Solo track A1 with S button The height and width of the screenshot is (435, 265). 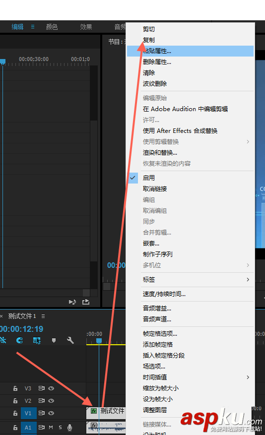click(x=60, y=427)
